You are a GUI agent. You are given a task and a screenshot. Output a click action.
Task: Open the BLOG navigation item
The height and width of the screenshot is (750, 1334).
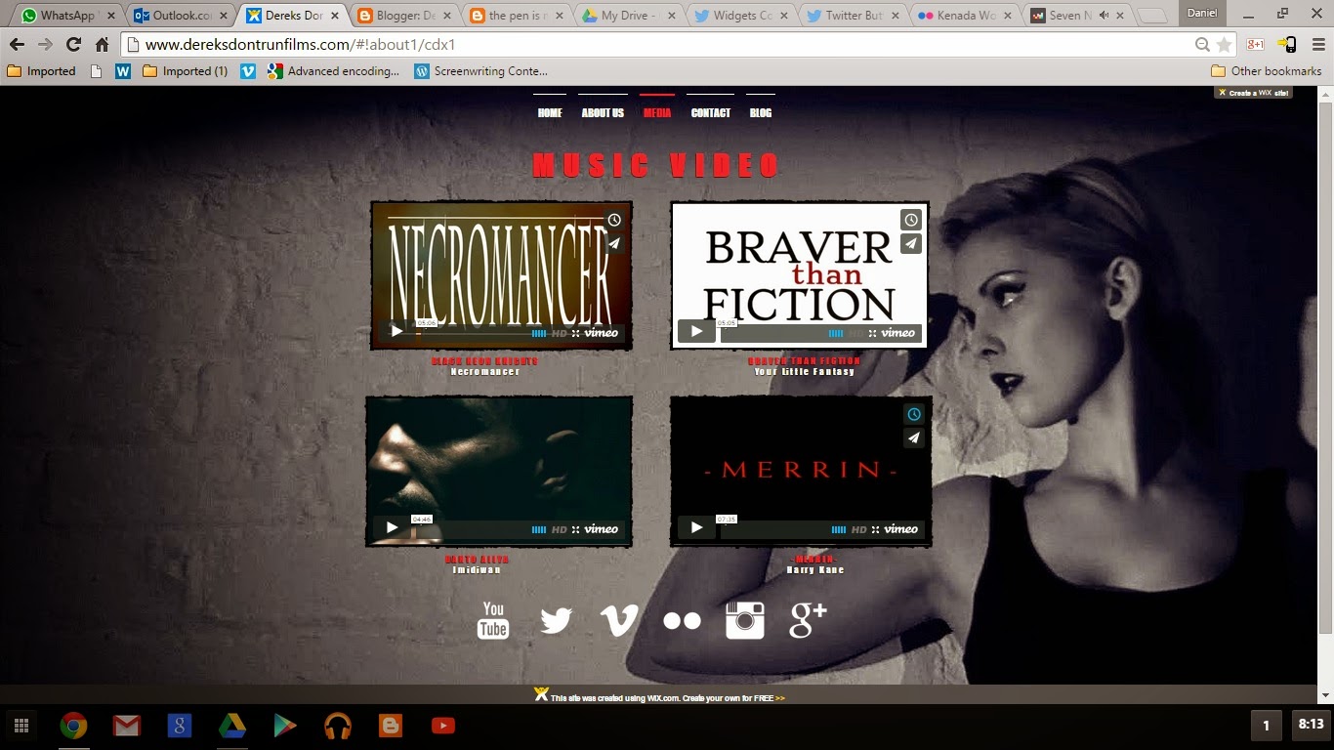[761, 113]
